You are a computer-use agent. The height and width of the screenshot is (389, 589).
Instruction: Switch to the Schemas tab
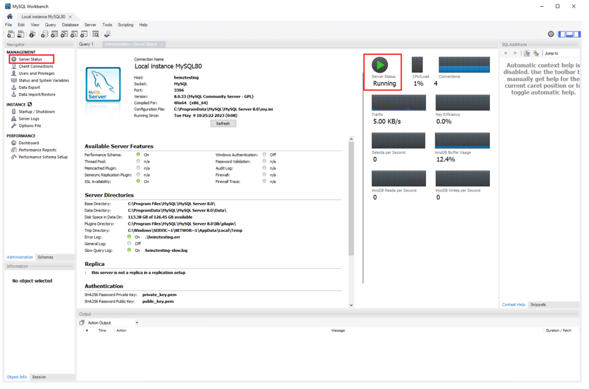click(x=45, y=257)
